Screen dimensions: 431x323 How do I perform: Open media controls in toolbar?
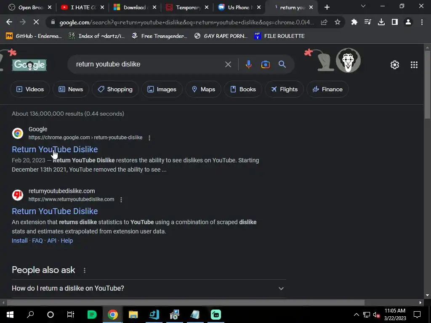(x=367, y=22)
